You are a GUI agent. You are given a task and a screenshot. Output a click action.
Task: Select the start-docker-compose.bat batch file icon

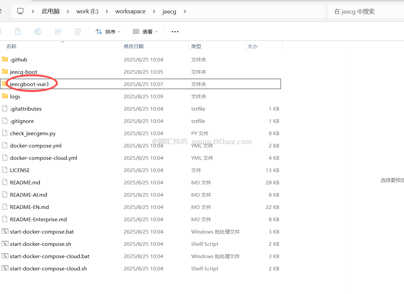coord(5,232)
